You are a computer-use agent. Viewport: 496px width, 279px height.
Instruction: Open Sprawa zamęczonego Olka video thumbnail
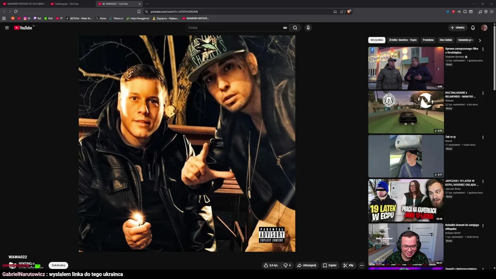(406, 68)
